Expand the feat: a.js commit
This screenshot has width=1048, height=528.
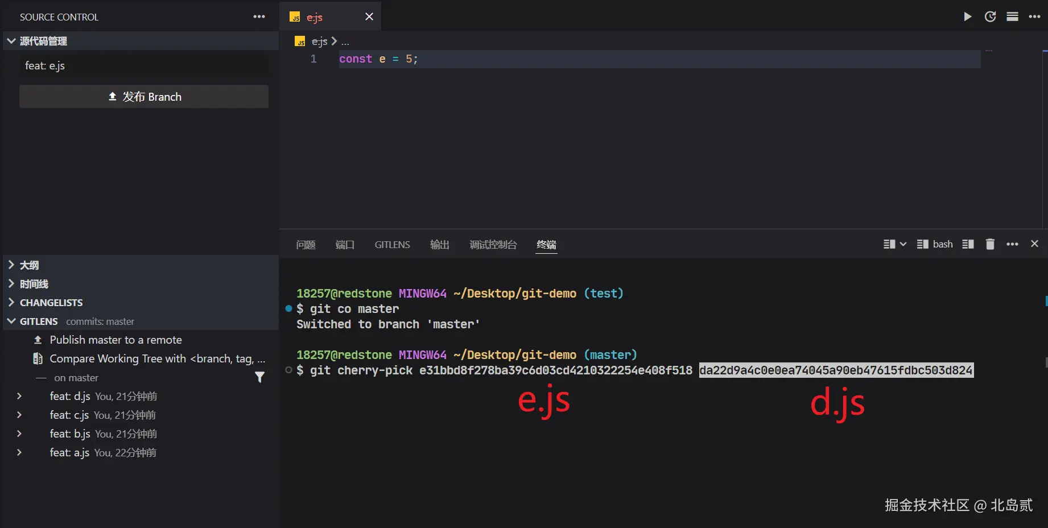coord(19,452)
